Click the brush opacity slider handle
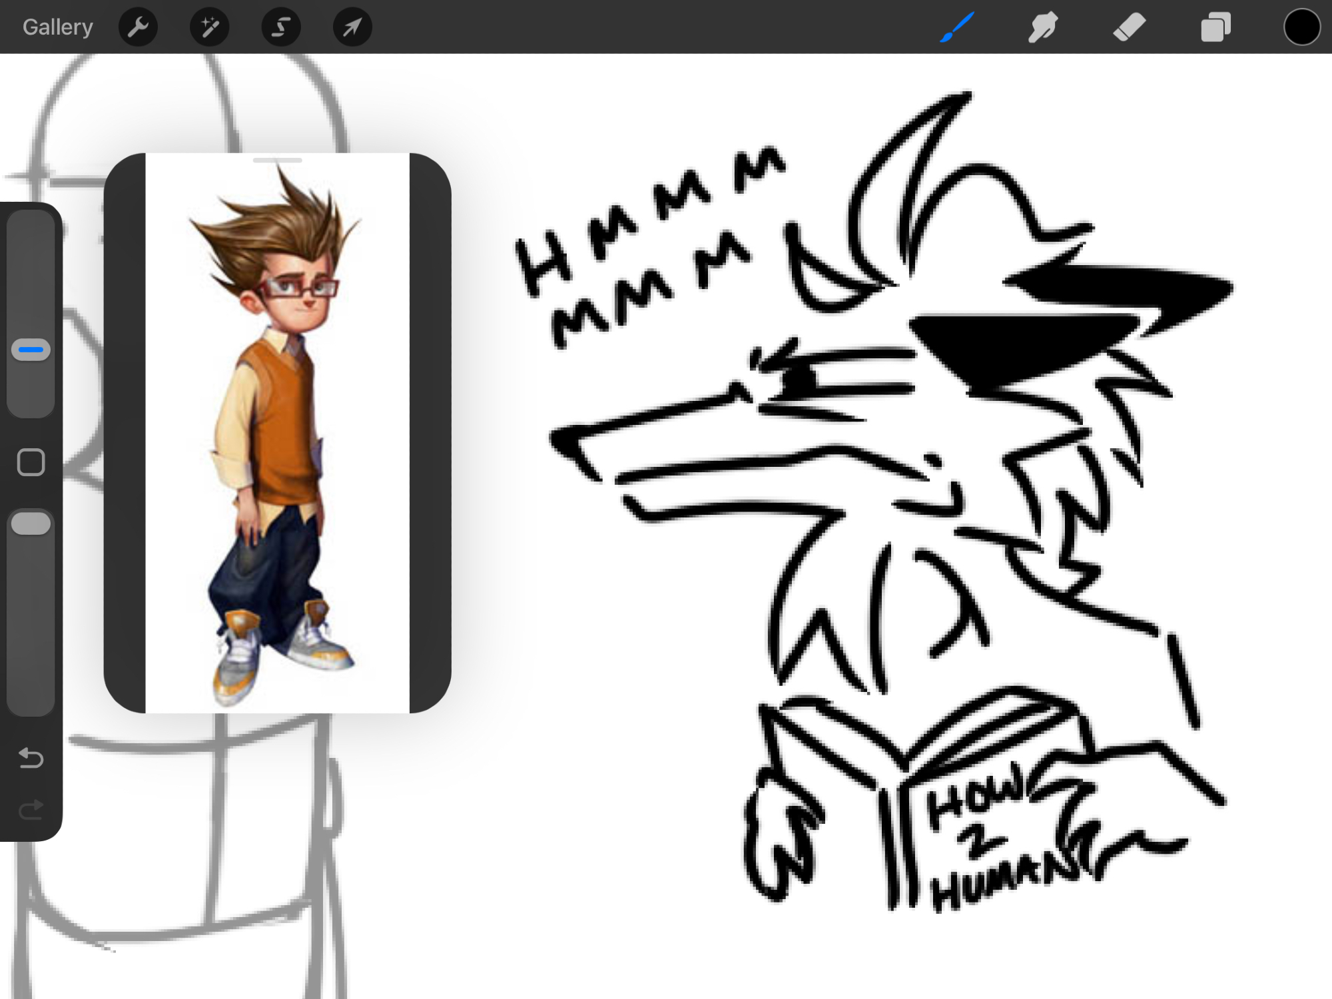 coord(31,523)
